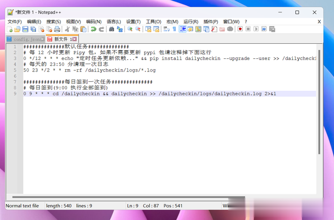Click the Zoom In magnifier icon
This screenshot has height=220, width=334.
click(130, 29)
